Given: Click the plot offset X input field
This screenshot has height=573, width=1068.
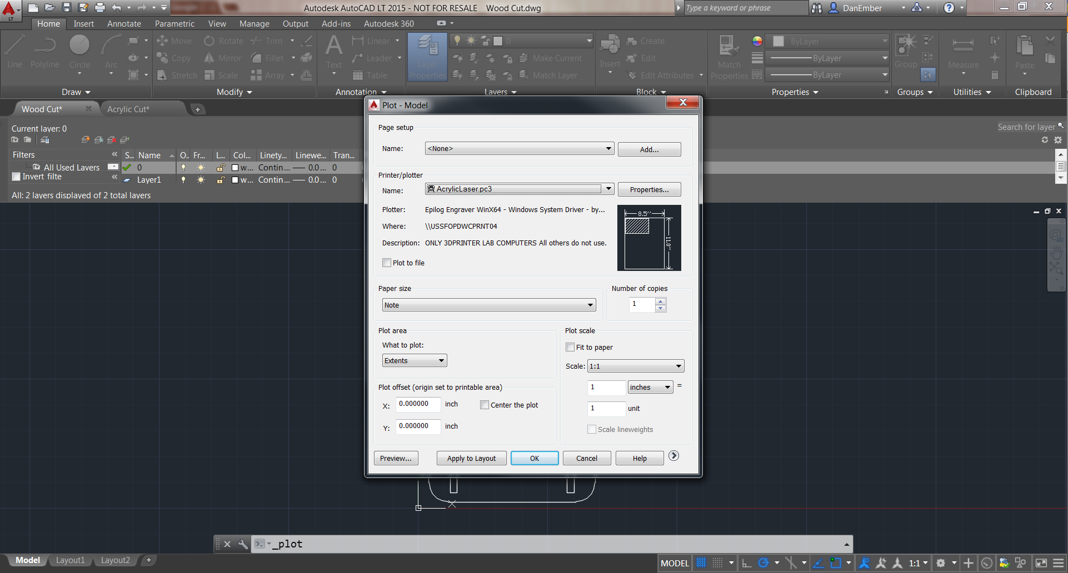Looking at the screenshot, I should click(x=418, y=404).
